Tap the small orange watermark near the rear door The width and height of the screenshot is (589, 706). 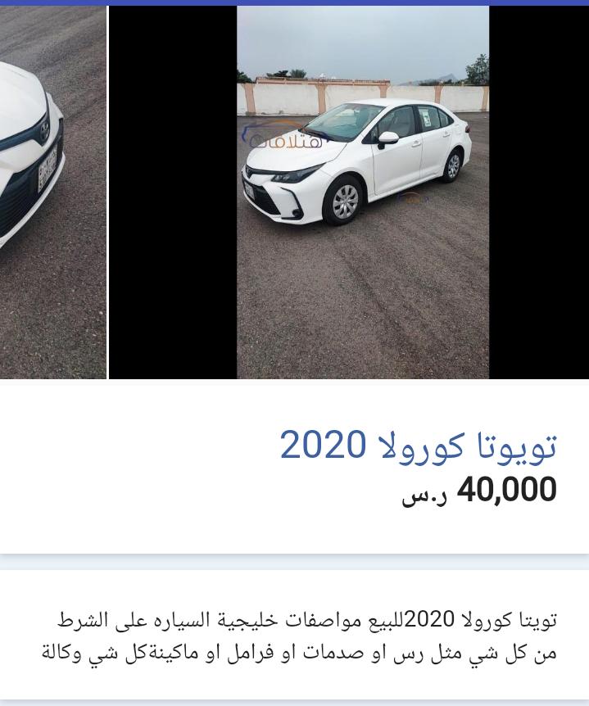(411, 197)
